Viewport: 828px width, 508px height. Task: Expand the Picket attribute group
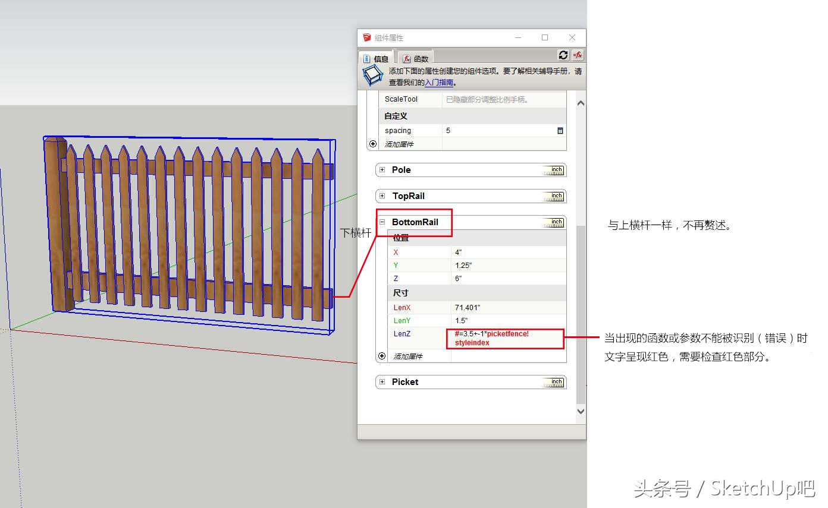click(x=381, y=381)
